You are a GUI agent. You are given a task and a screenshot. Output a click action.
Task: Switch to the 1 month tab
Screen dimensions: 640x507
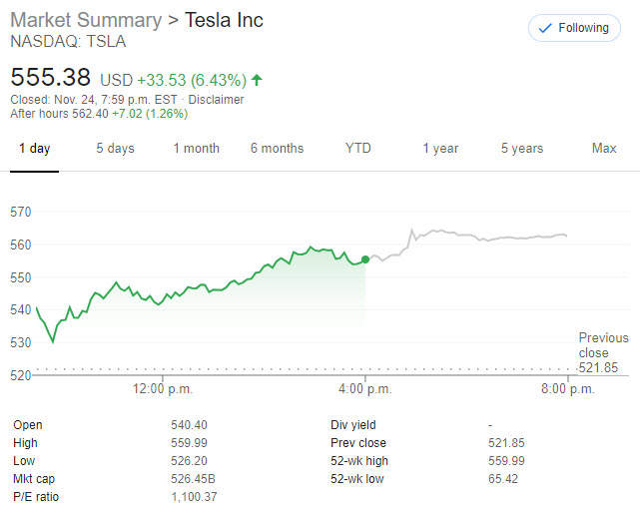pos(196,148)
